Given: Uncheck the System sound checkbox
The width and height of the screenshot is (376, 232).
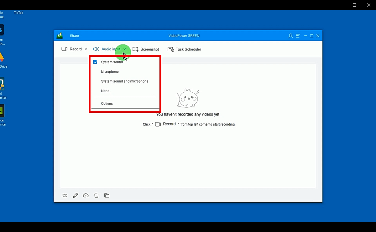Looking at the screenshot, I should pyautogui.click(x=95, y=62).
